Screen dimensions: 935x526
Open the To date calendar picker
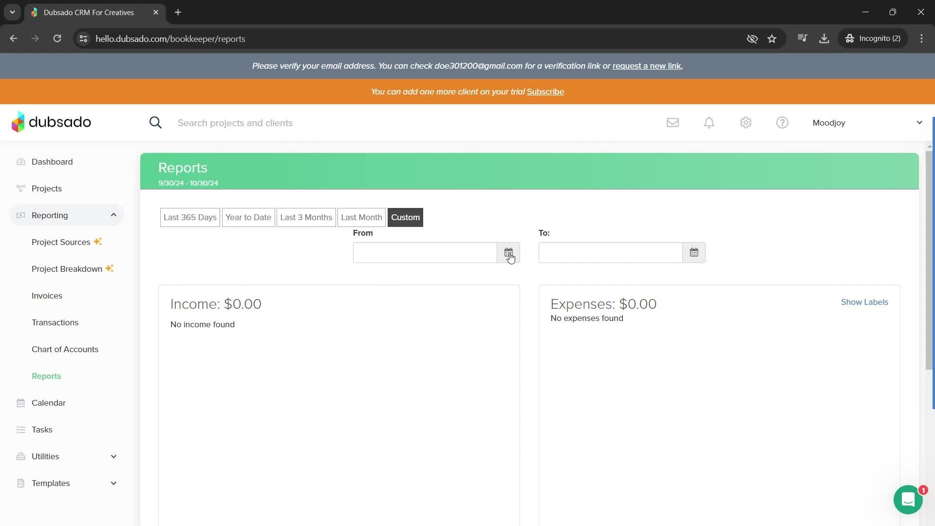pos(693,252)
